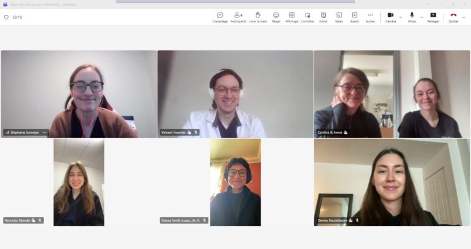Expand the Micro options arrow

[422, 17]
